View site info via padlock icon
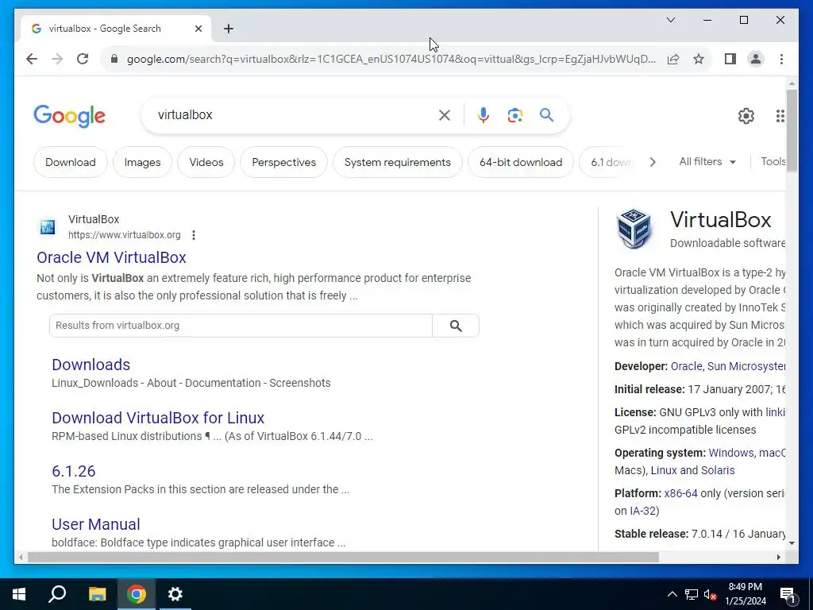Image resolution: width=813 pixels, height=610 pixels. [x=114, y=59]
